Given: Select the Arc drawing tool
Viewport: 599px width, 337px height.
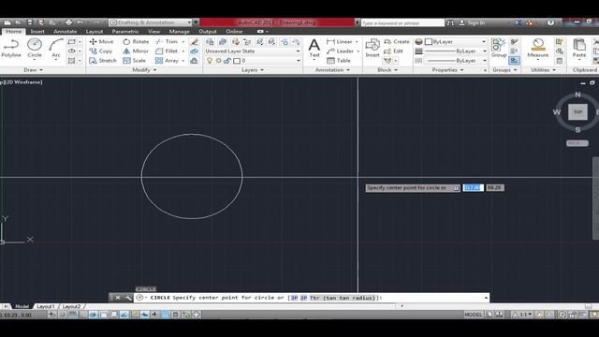Looking at the screenshot, I should point(56,48).
